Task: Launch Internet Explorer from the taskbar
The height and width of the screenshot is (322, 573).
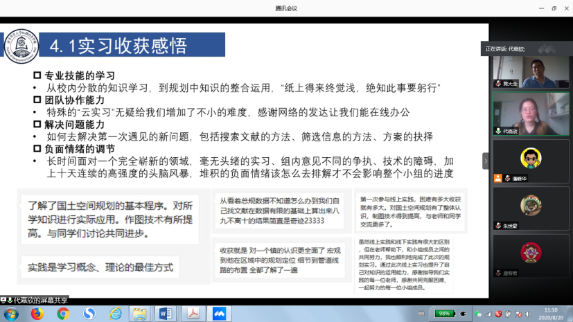Action: 115,314
